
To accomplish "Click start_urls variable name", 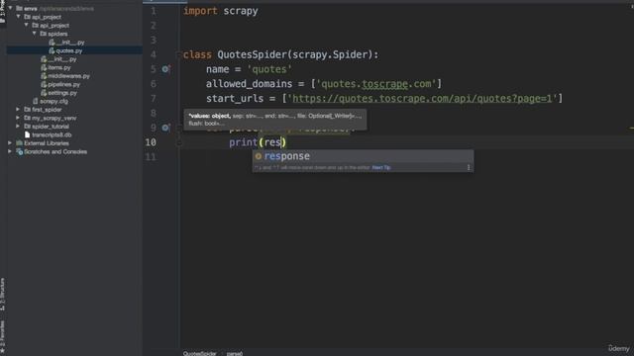I will click(x=235, y=99).
